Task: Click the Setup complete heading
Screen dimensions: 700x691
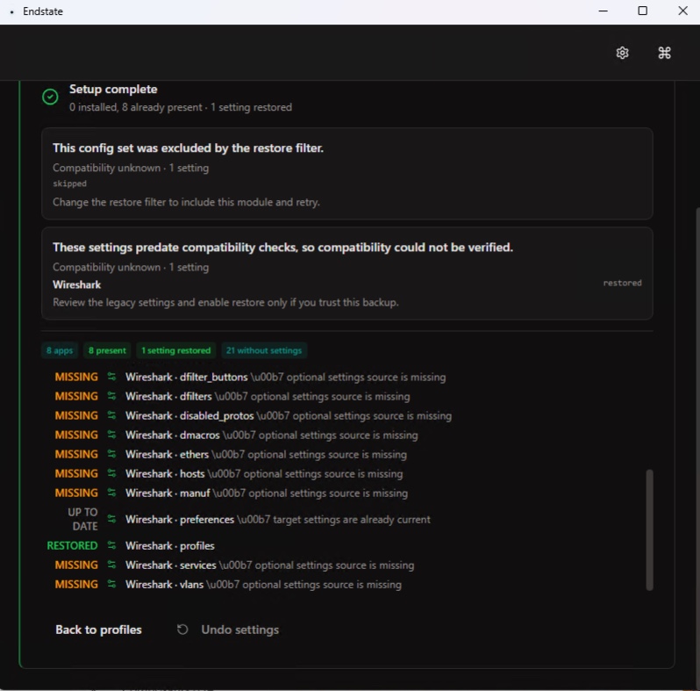Action: tap(113, 89)
